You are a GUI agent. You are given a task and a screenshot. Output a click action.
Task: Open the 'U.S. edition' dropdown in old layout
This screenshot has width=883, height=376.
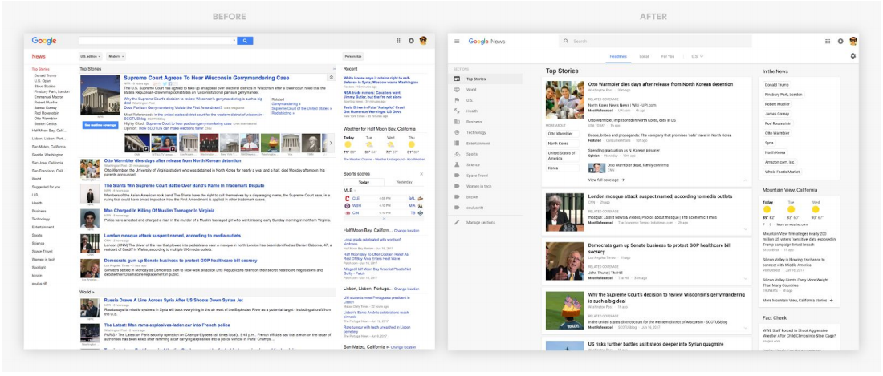click(x=90, y=57)
